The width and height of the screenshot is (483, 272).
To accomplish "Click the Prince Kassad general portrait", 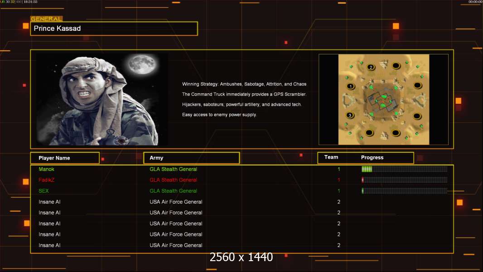I will (x=102, y=99).
